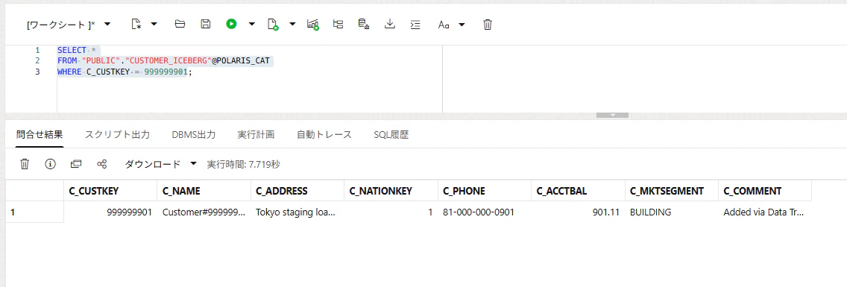Click the download toolbar icon

point(389,24)
